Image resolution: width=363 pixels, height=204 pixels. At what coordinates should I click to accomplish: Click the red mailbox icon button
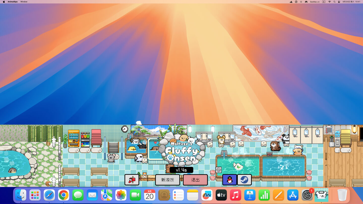(132, 180)
